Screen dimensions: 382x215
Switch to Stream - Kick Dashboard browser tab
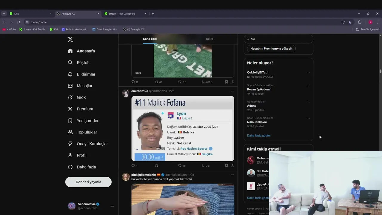pyautogui.click(x=126, y=13)
